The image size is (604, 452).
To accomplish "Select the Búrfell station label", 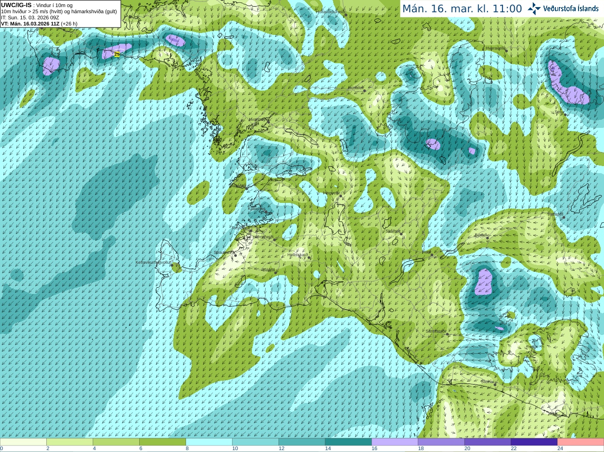I will point(481,234).
